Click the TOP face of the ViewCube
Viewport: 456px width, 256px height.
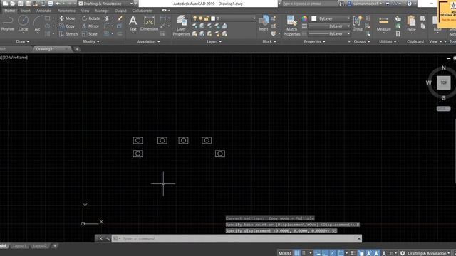pyautogui.click(x=443, y=82)
